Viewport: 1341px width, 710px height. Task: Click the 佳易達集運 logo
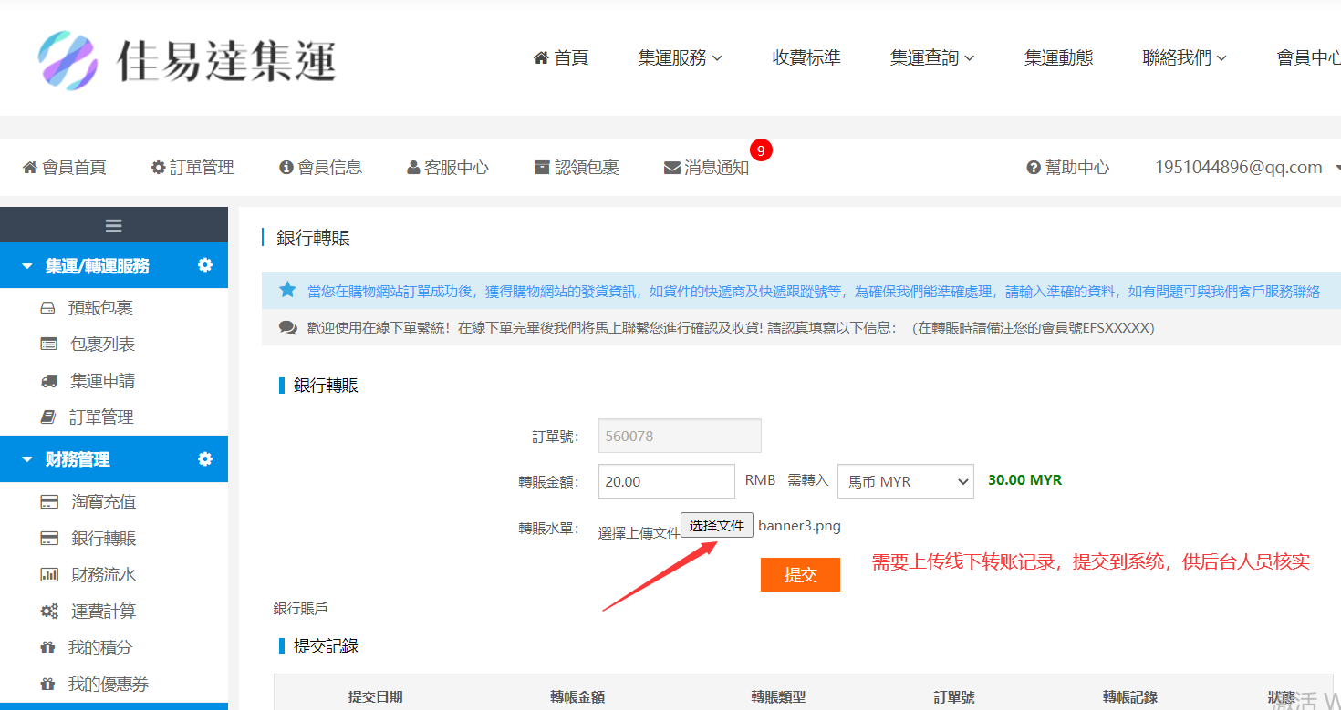[187, 59]
